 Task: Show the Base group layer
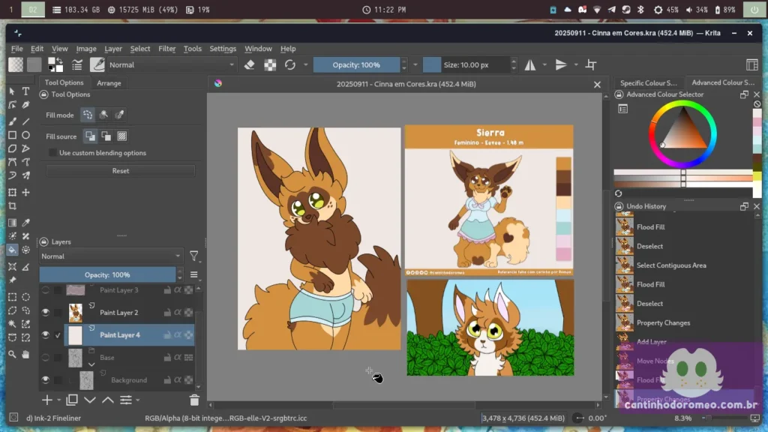tap(45, 358)
